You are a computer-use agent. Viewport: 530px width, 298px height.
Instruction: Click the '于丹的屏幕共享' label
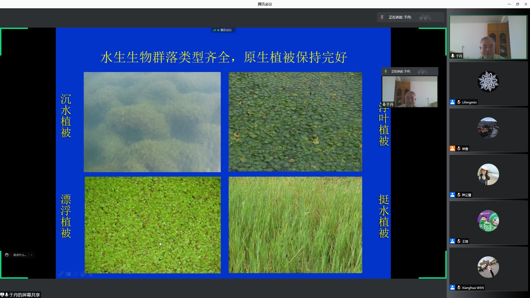pos(25,295)
